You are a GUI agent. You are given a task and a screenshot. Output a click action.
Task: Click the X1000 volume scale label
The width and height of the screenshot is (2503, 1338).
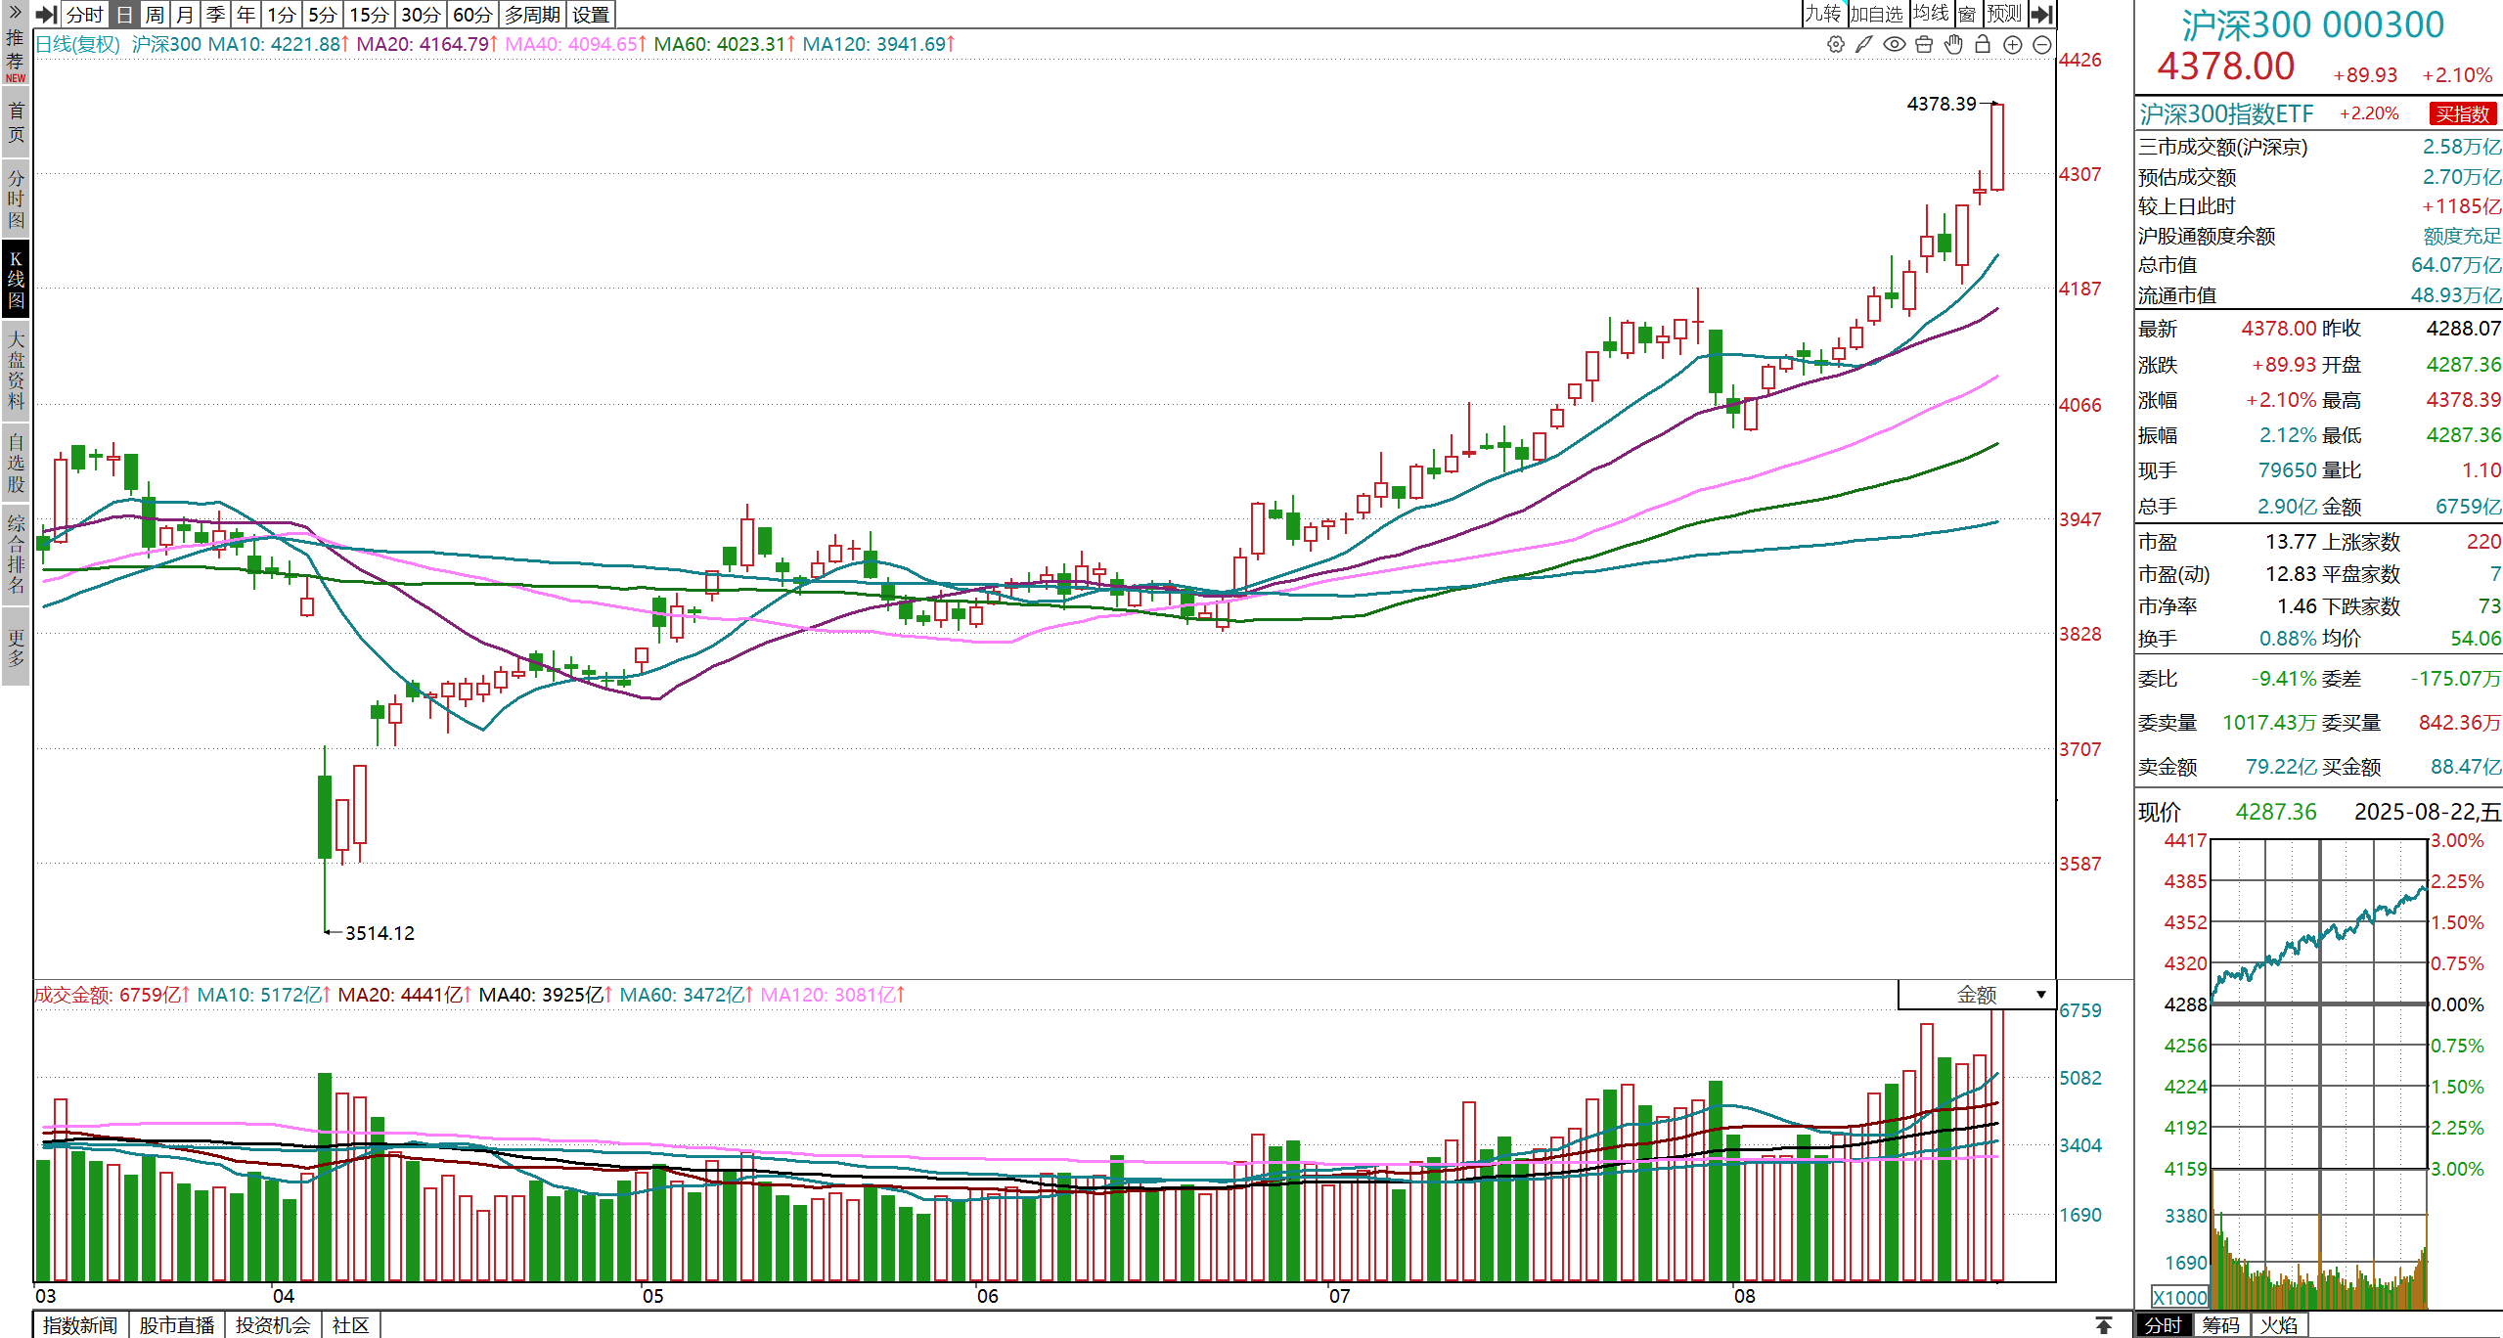coord(2180,1297)
